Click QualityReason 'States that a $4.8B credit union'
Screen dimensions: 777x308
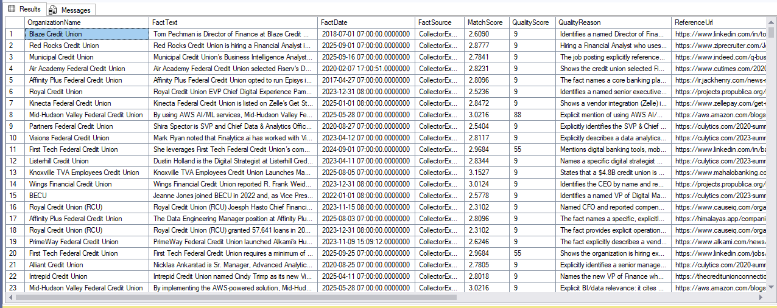(x=614, y=173)
